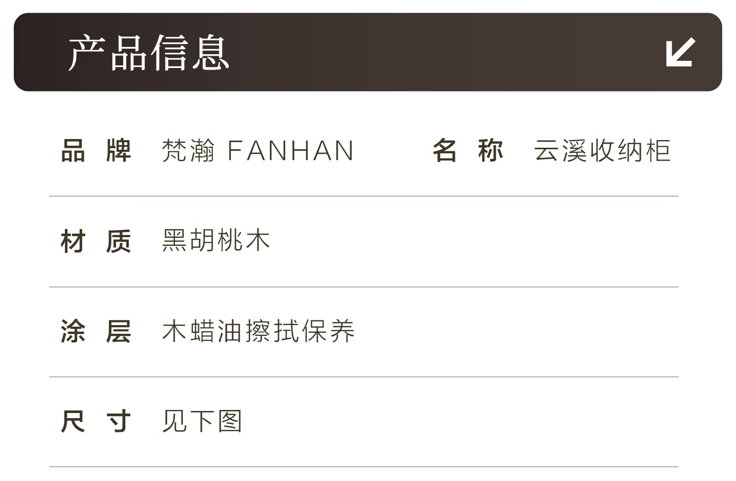Viewport: 736px width, 481px height.
Task: Select the 名称 label
Action: pos(468,151)
